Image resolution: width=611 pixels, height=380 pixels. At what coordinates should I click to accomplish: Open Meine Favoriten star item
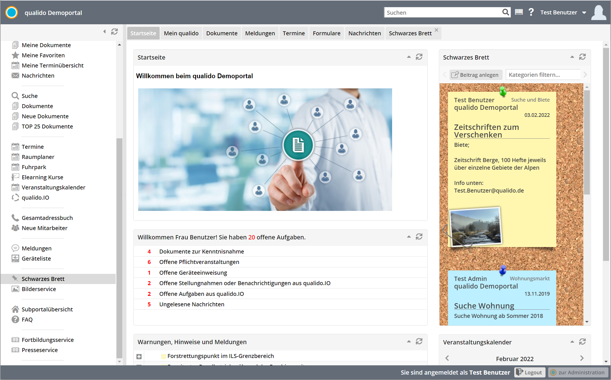pos(38,55)
